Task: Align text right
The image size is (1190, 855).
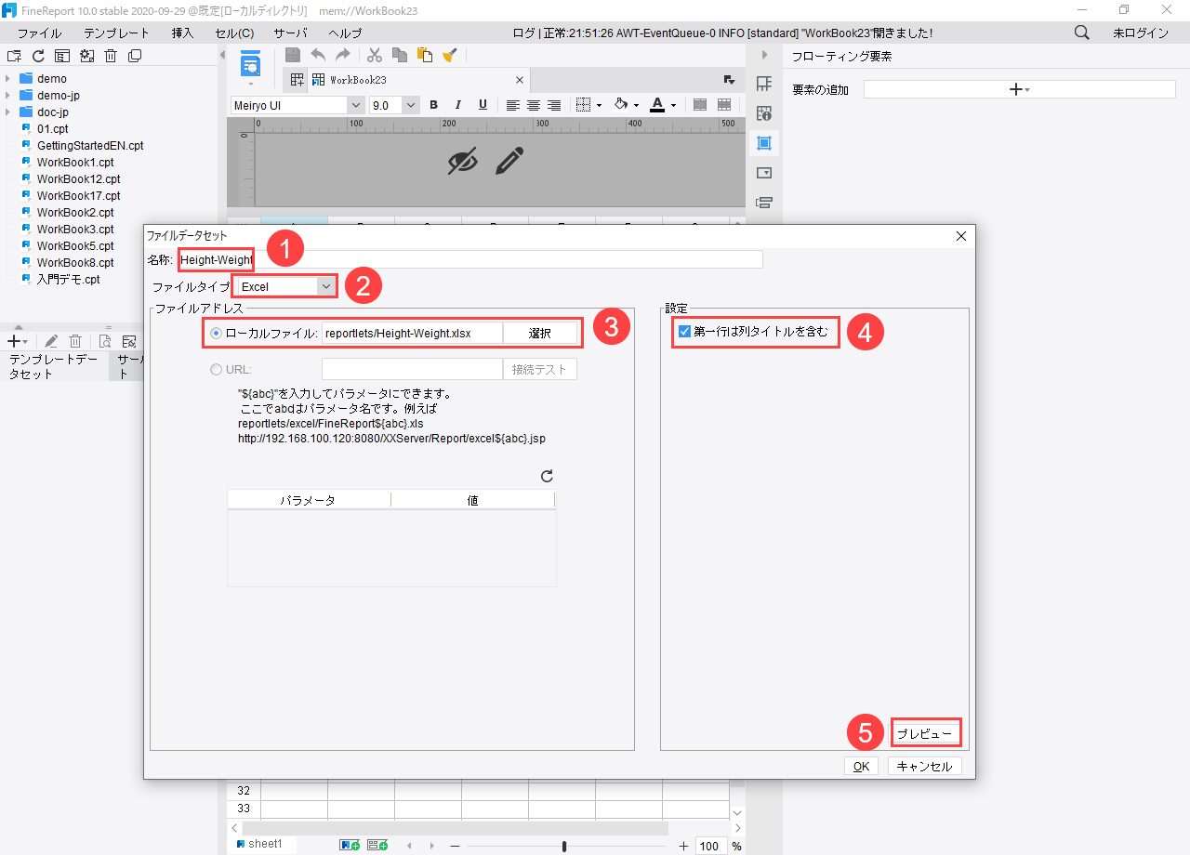Action: tap(554, 105)
